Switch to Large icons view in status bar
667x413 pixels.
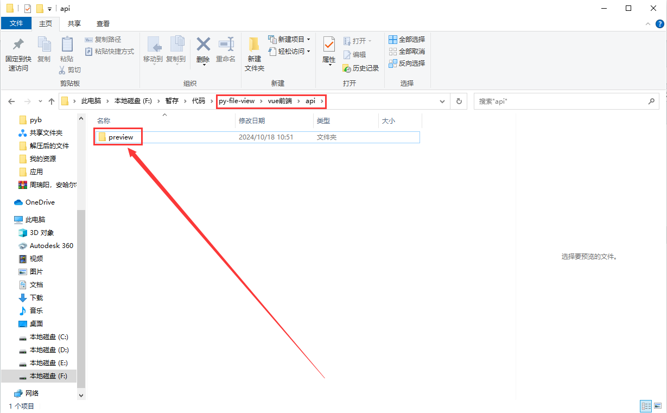point(657,406)
